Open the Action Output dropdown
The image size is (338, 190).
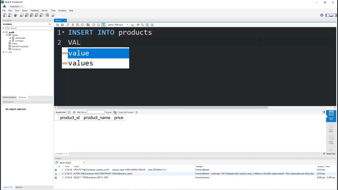(72, 163)
